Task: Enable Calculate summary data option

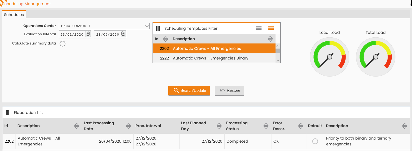Action: 62,44
